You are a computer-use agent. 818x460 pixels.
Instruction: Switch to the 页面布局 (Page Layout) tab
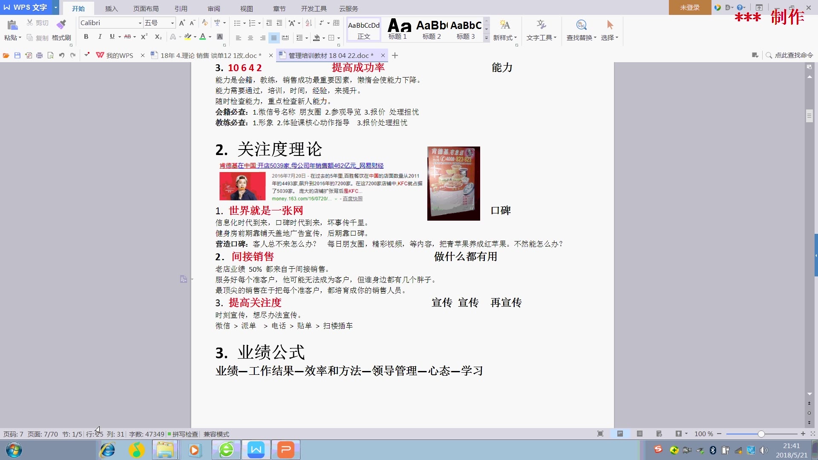[146, 9]
